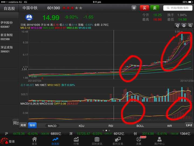This screenshot has width=194, height=146.
Task: Choose the WR indicator tab
Action: coord(169,126)
